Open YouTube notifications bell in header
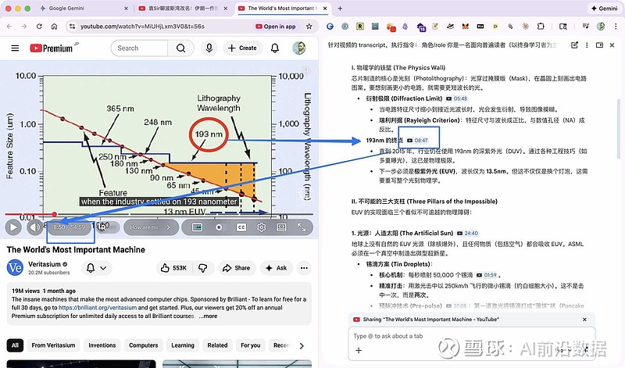The width and height of the screenshot is (625, 368). (x=276, y=48)
